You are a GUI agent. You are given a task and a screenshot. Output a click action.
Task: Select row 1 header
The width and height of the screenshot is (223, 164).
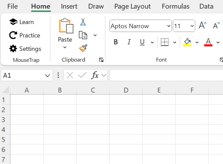pyautogui.click(x=5, y=99)
